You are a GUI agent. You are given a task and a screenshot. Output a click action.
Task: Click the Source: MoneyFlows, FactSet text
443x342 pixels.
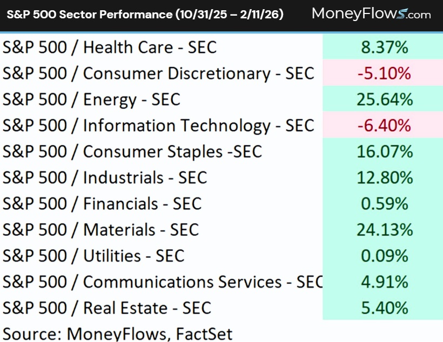pos(117,333)
